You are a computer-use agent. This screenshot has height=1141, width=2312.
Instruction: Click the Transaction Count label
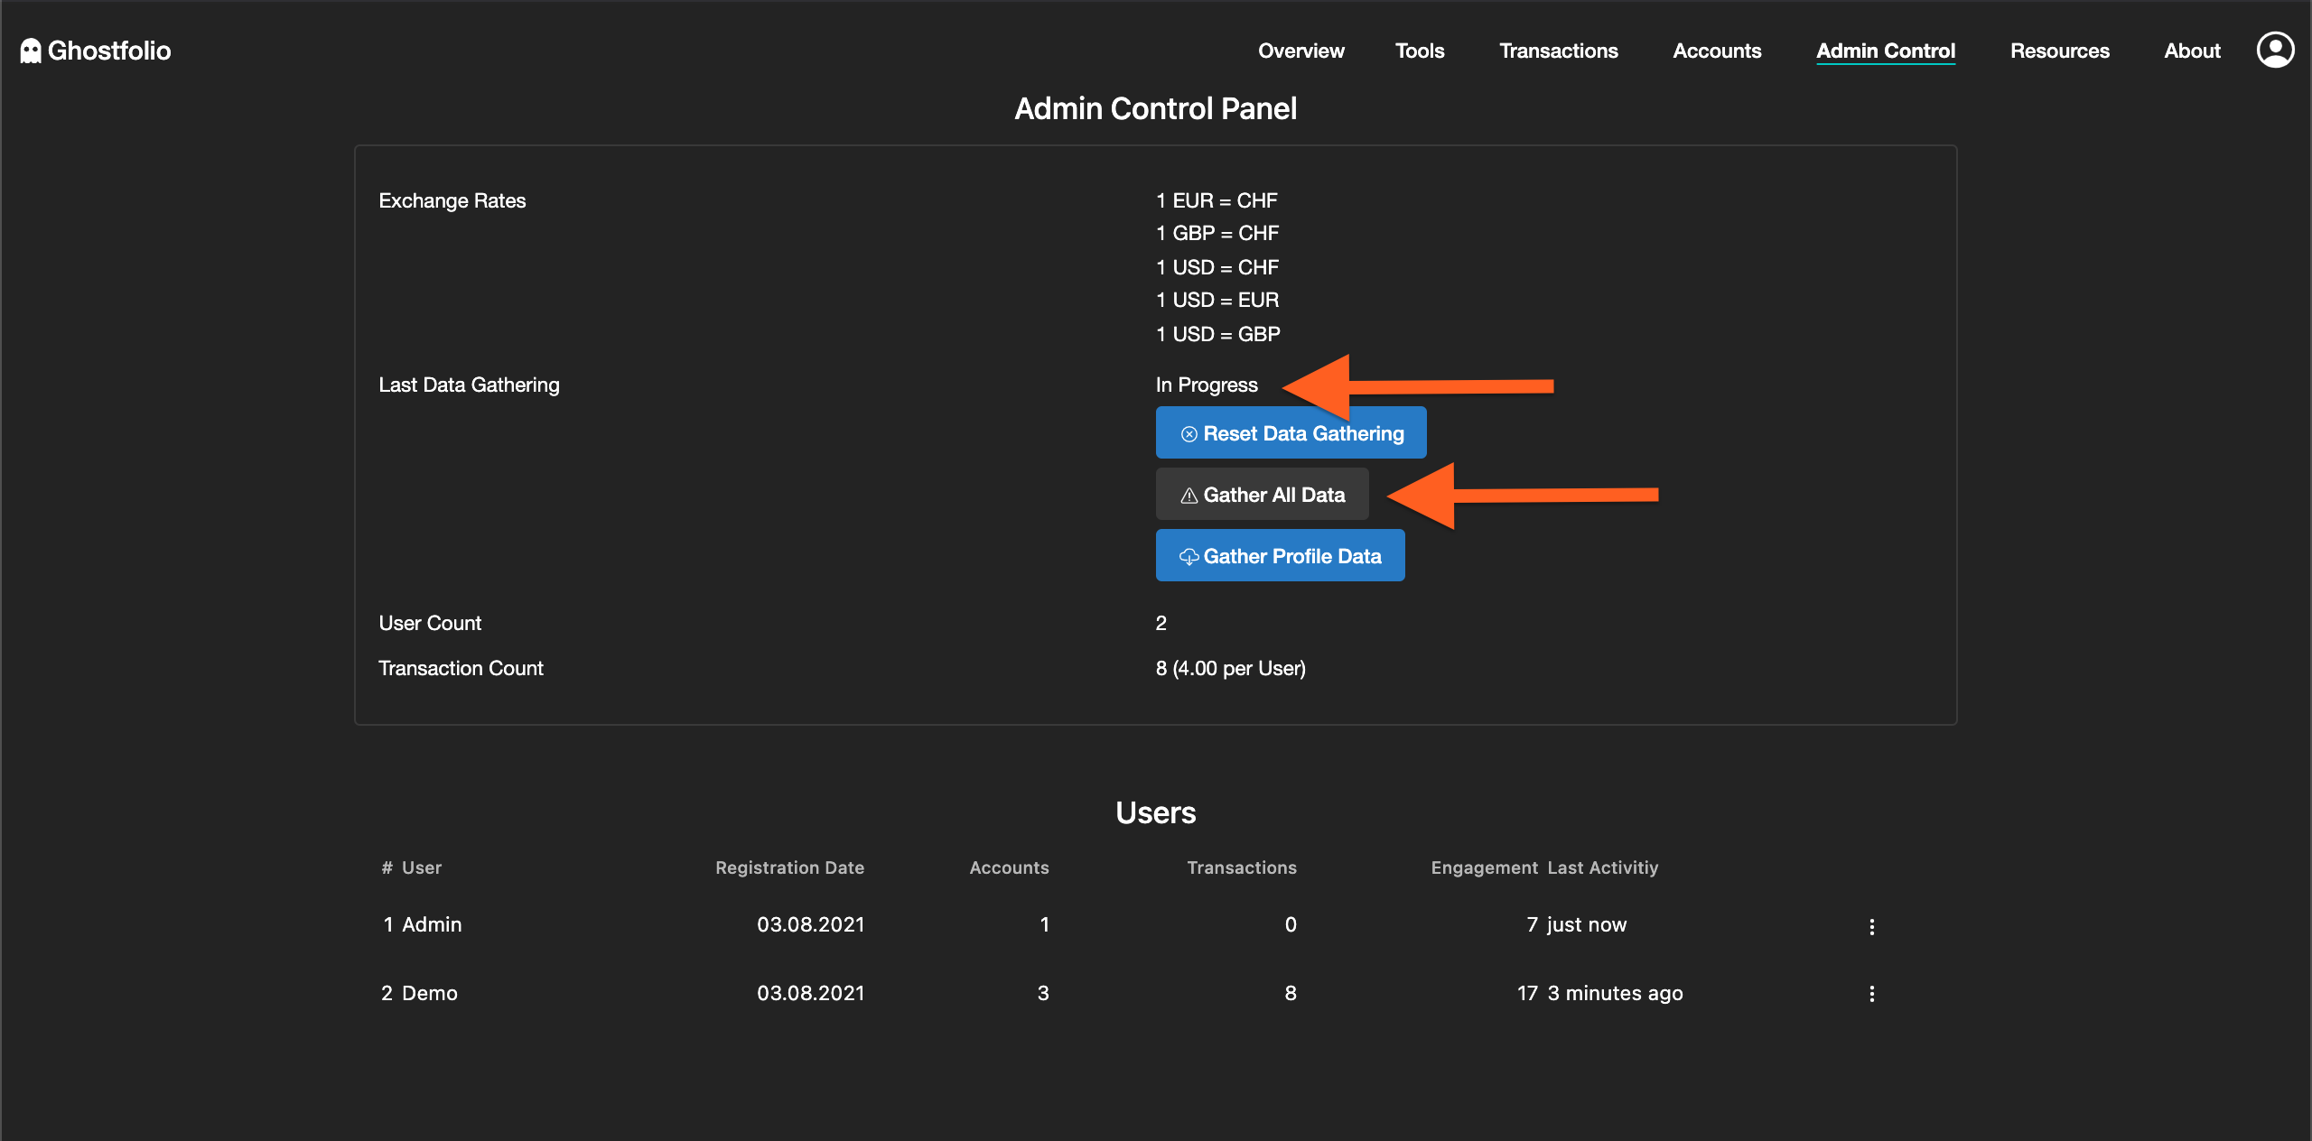pos(461,668)
